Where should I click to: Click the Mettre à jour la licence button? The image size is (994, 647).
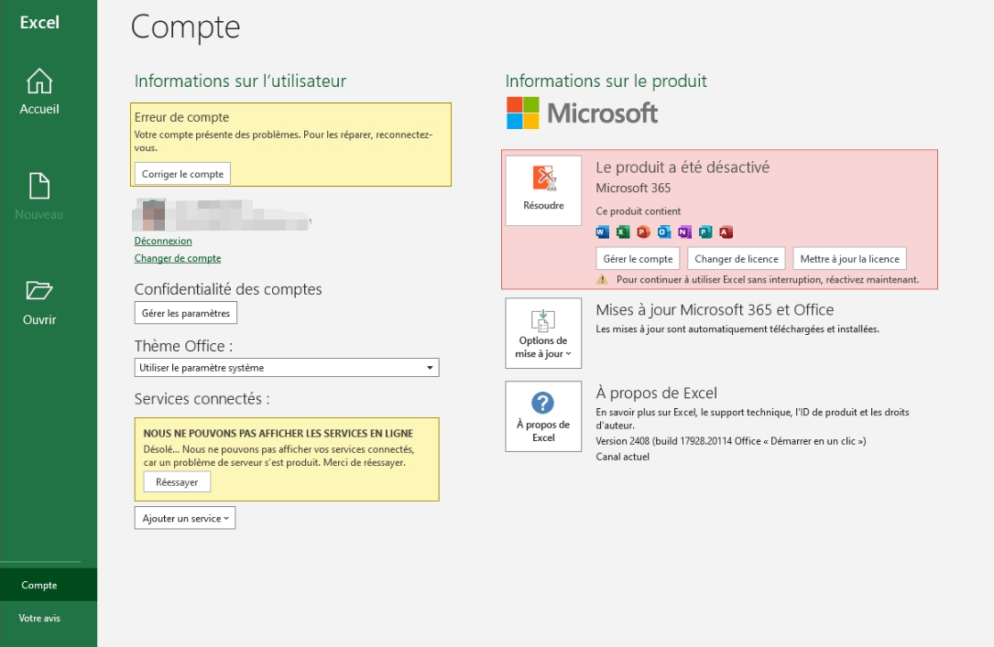tap(849, 259)
